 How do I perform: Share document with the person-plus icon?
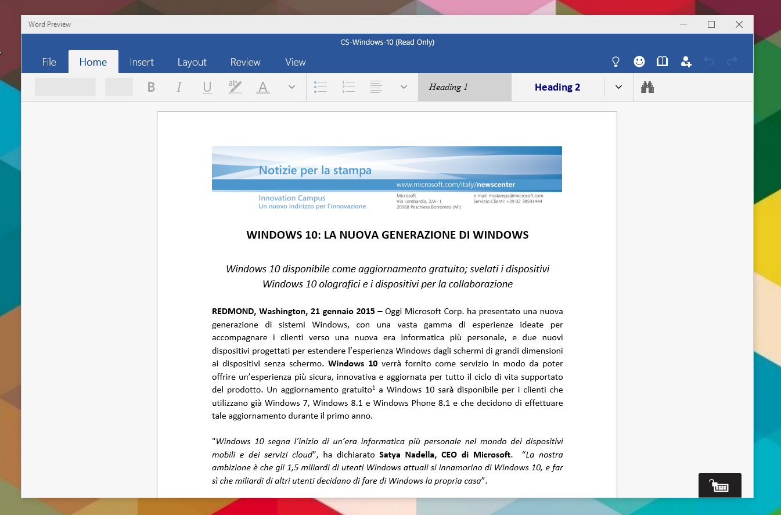click(x=686, y=62)
